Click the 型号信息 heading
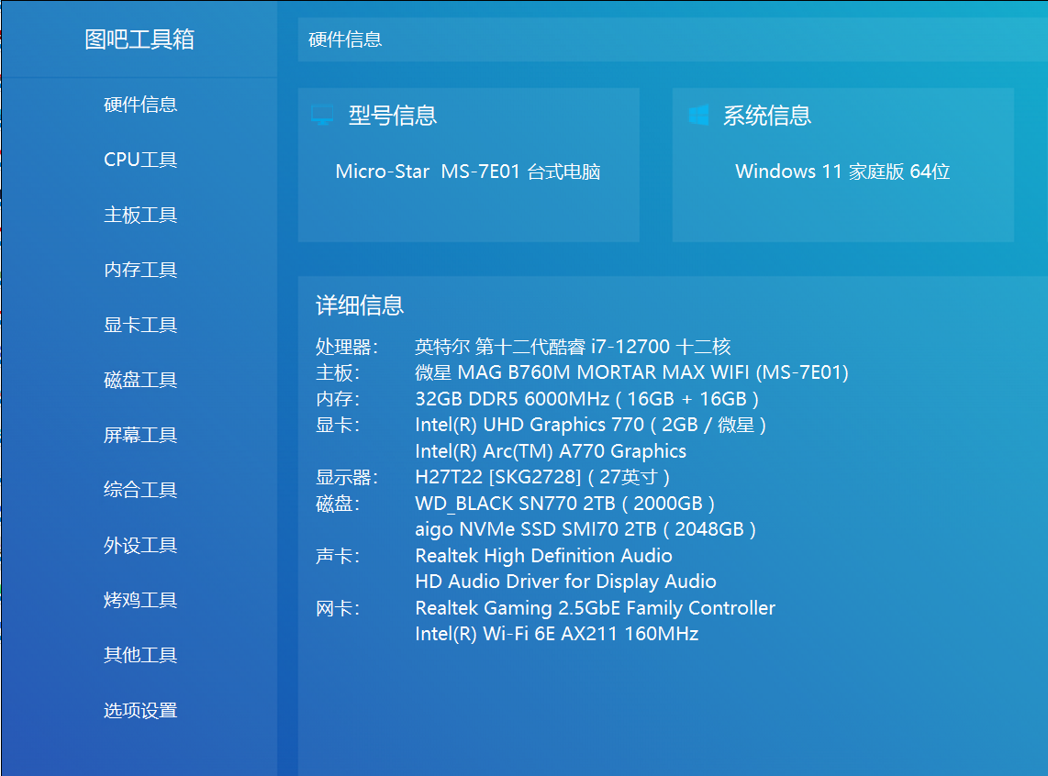Image resolution: width=1048 pixels, height=776 pixels. pyautogui.click(x=393, y=116)
